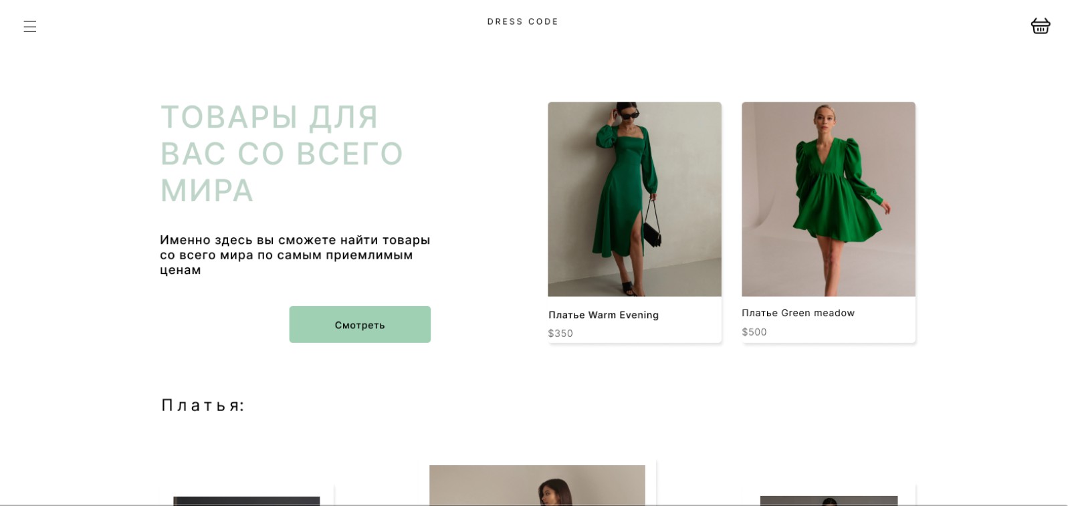This screenshot has height=506, width=1070.
Task: Open the bottom right product thumbnail
Action: [x=829, y=501]
